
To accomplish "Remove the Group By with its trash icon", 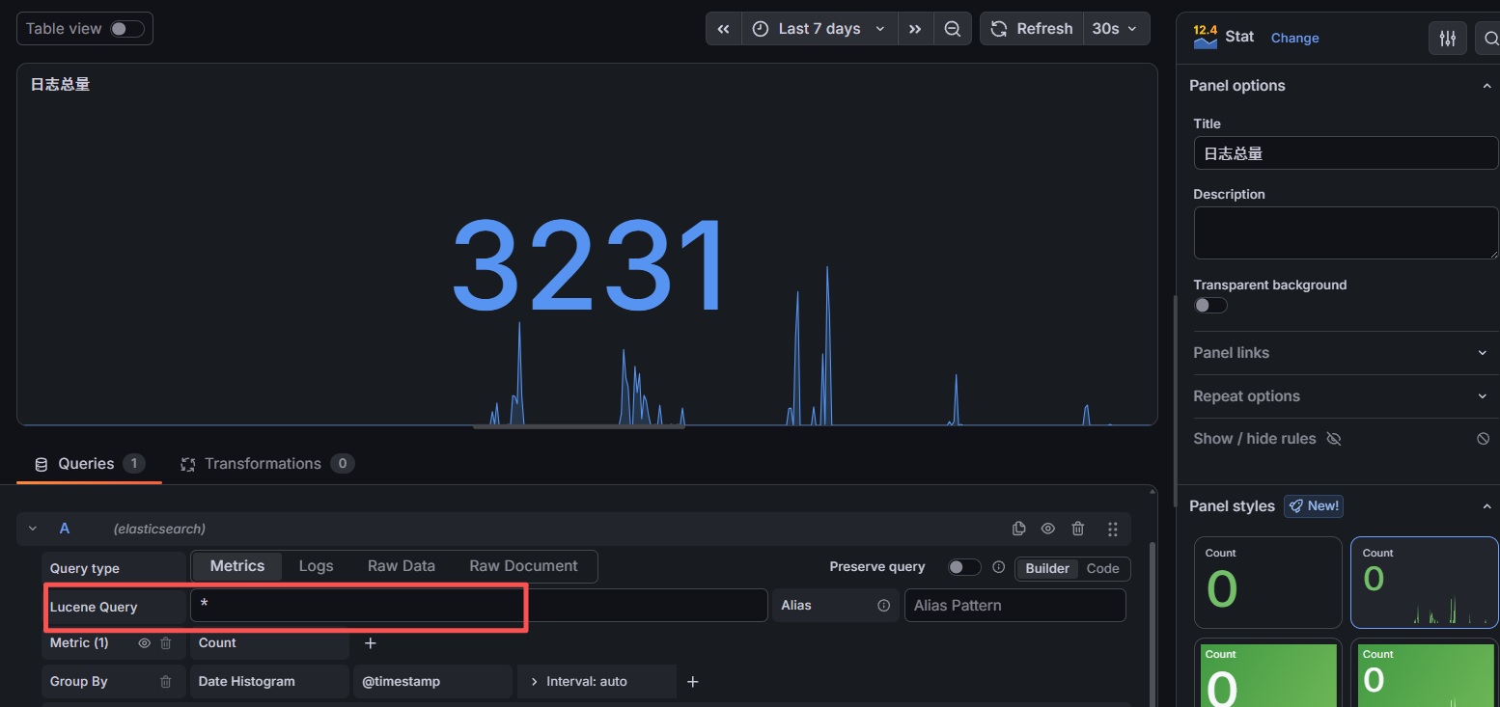I will coord(166,682).
